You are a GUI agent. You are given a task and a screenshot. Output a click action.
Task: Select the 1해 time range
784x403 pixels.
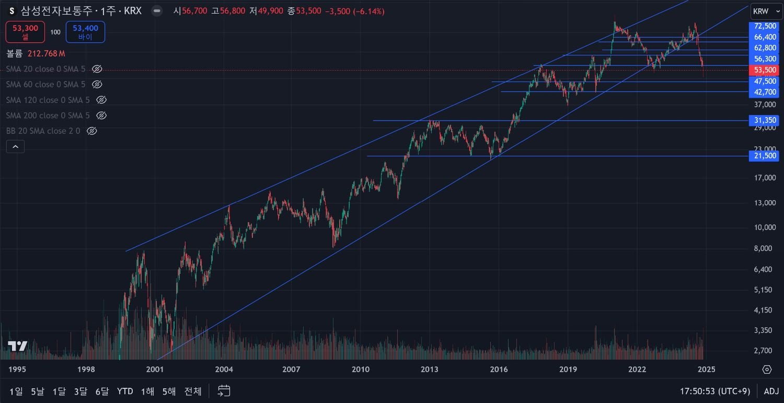(x=147, y=391)
